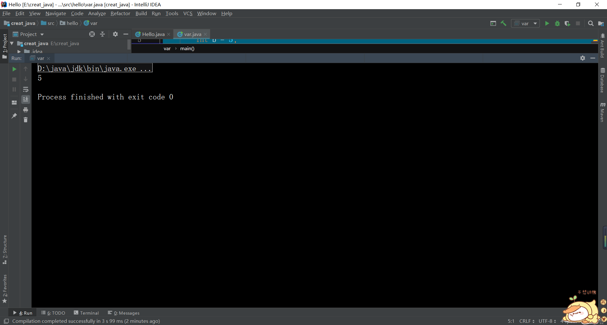
Task: Click the tool window quick-access icon in status bar
Action: tap(6, 321)
